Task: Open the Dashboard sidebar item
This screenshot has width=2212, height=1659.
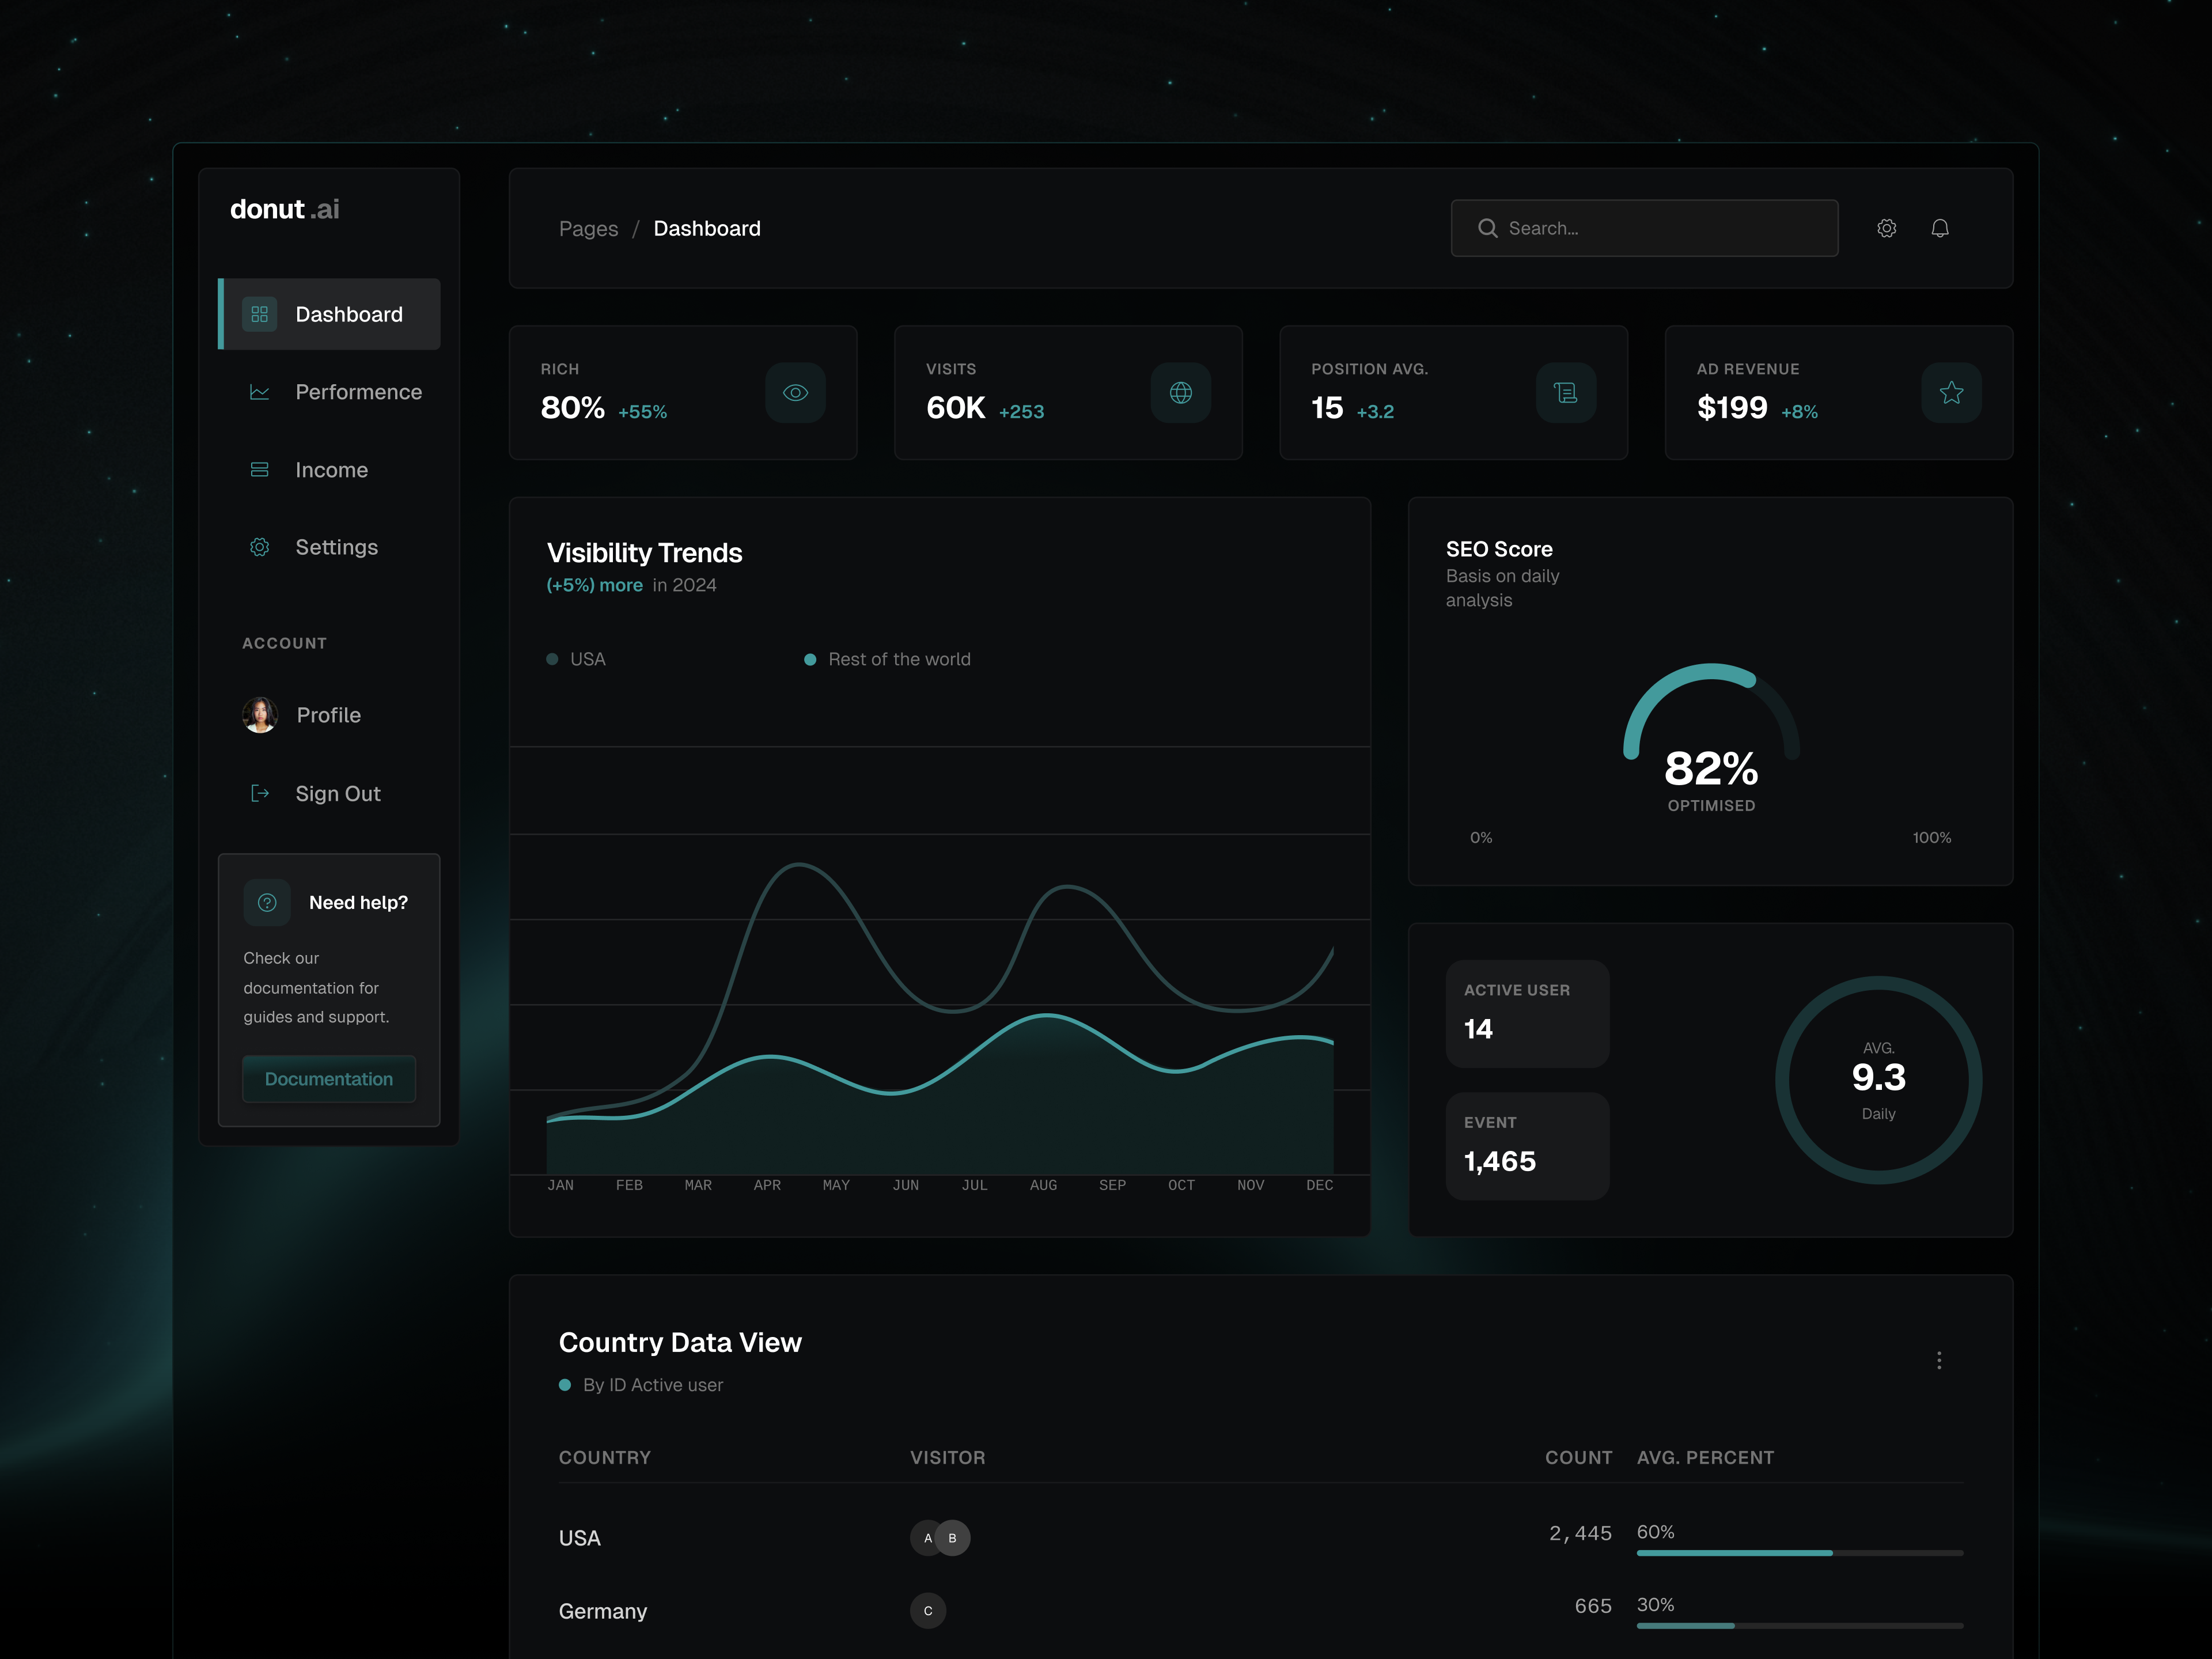Action: (329, 314)
